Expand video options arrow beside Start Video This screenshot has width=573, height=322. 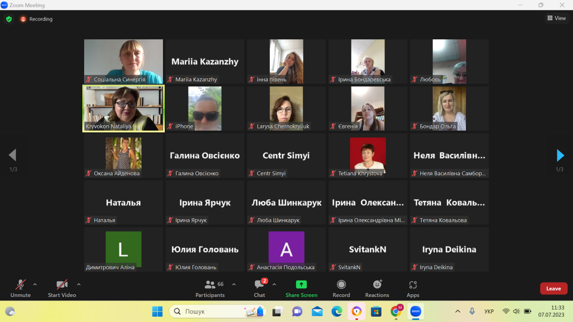(79, 284)
